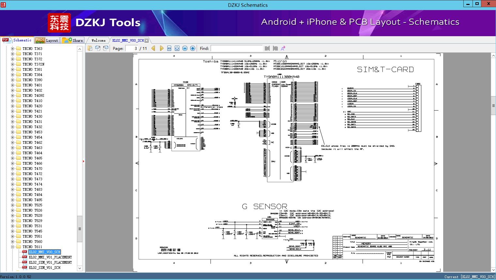
Task: Expand the TECNO T363 folder
Action: [x=13, y=49]
